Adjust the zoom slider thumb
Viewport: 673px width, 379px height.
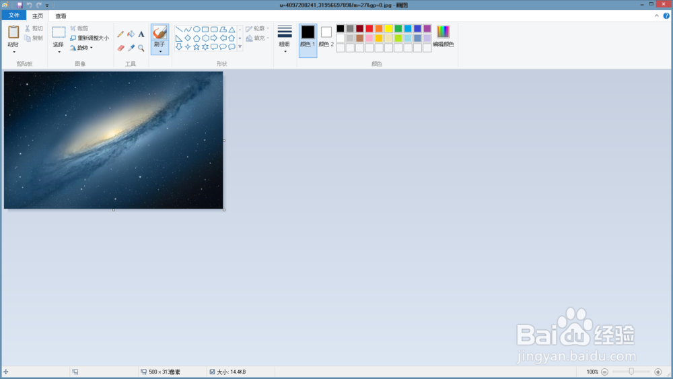pyautogui.click(x=631, y=372)
